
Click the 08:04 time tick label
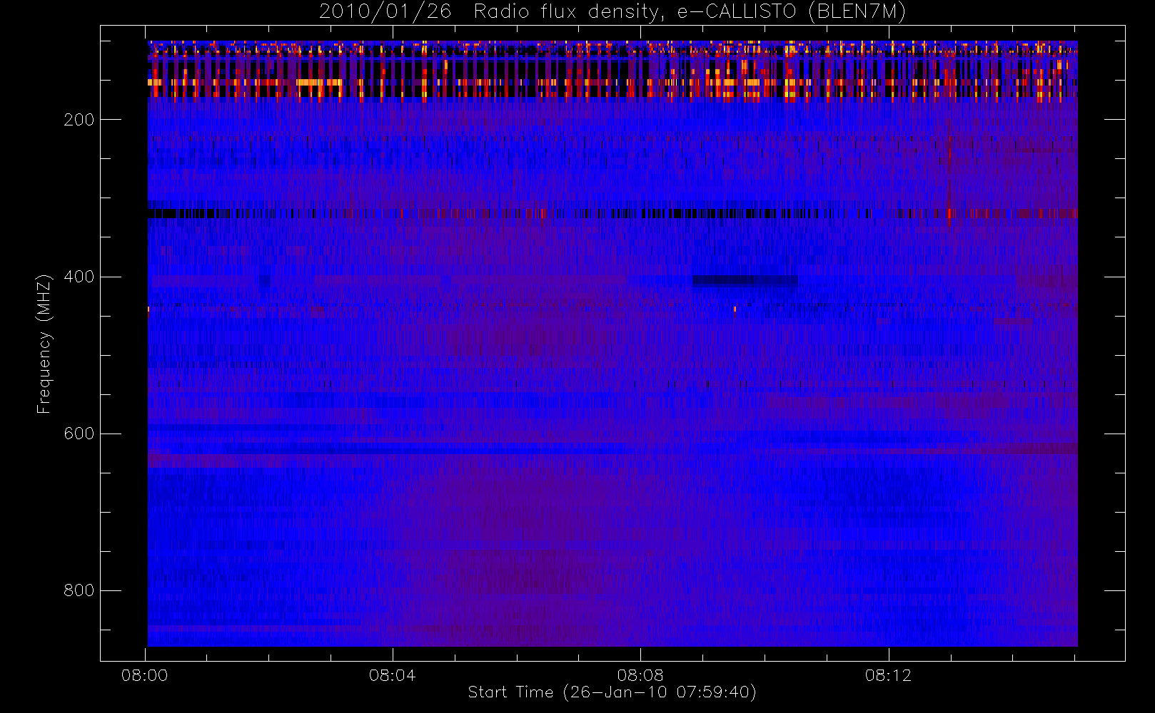[393, 675]
